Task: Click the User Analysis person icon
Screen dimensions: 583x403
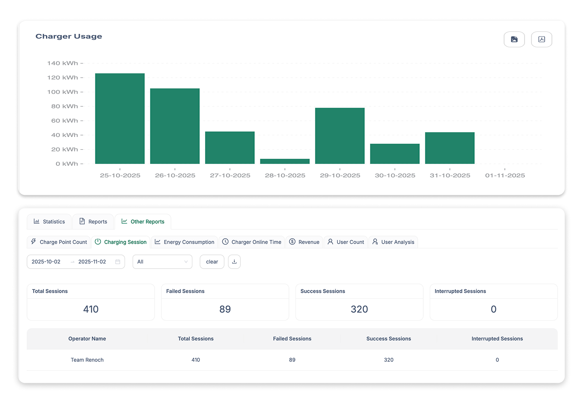Action: click(x=376, y=242)
